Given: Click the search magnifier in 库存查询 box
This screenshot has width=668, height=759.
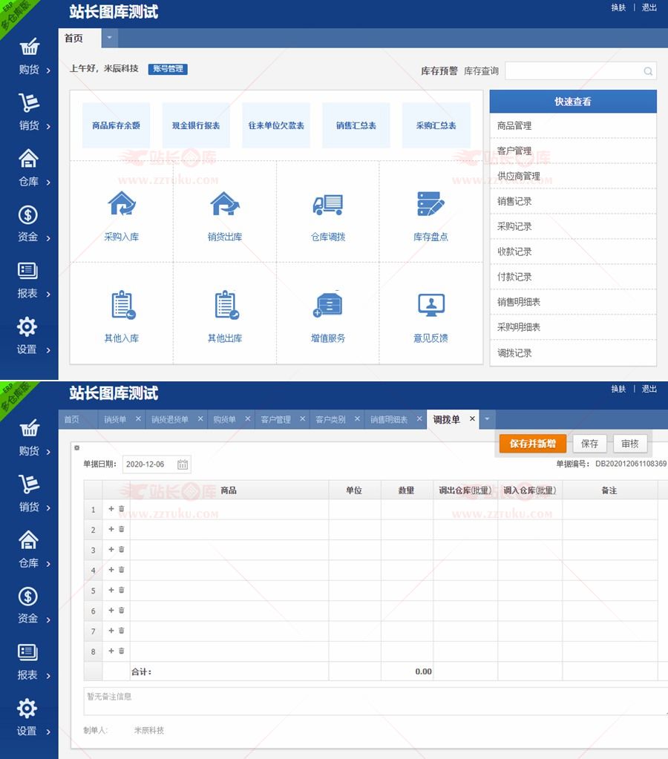Looking at the screenshot, I should click(648, 71).
